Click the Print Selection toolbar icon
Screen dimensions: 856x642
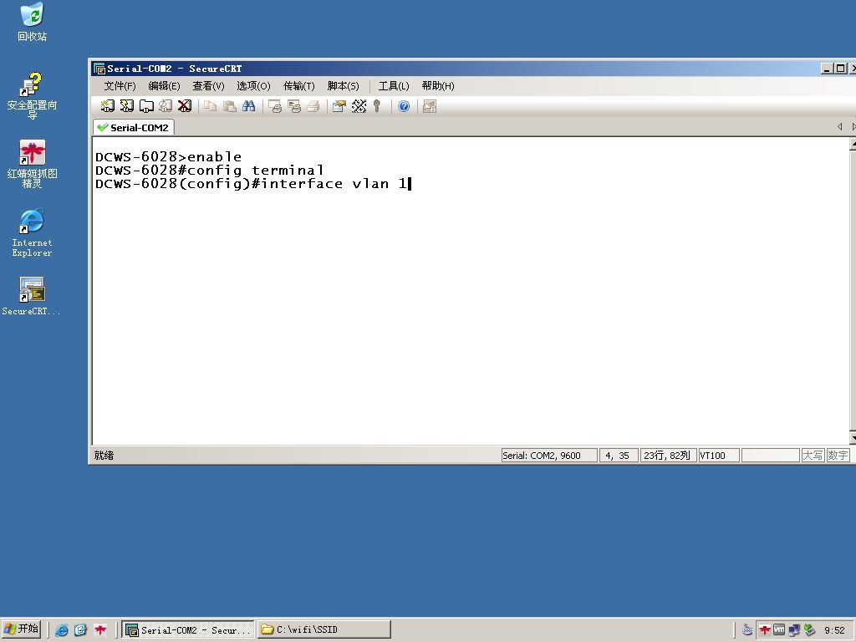(294, 106)
